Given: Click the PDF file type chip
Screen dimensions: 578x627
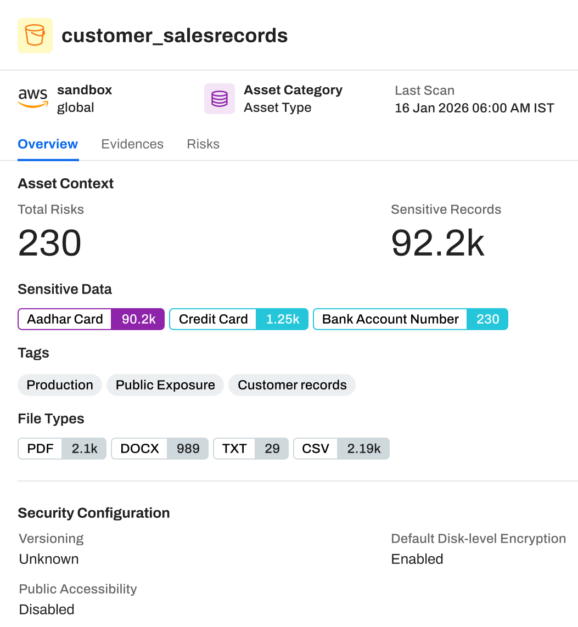Looking at the screenshot, I should click(x=62, y=449).
